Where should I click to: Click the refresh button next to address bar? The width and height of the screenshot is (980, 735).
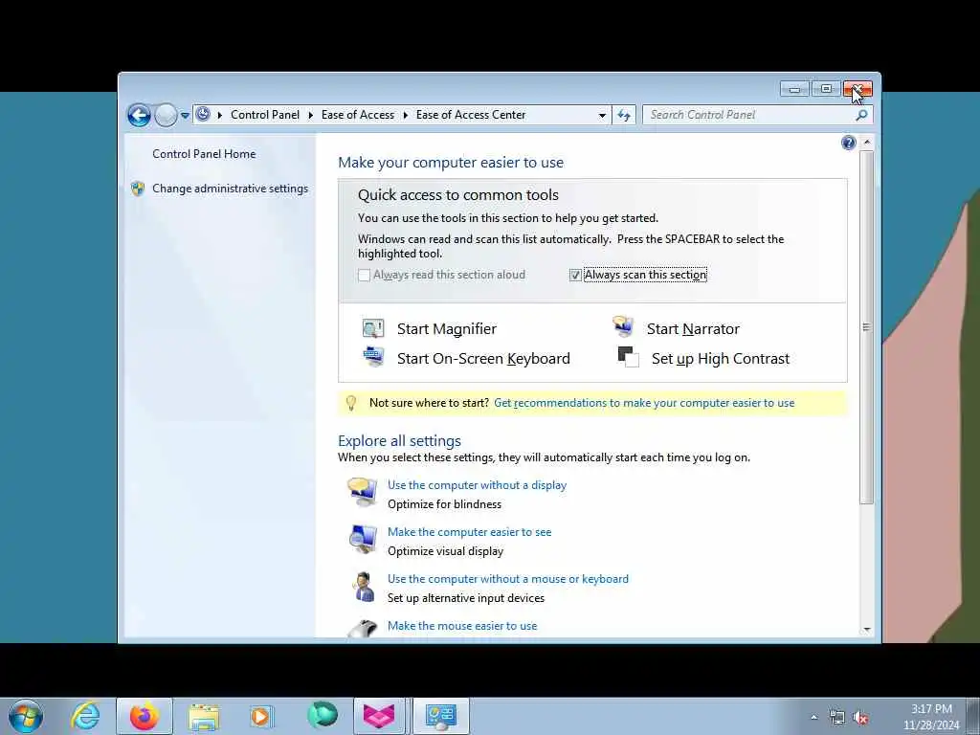click(624, 115)
